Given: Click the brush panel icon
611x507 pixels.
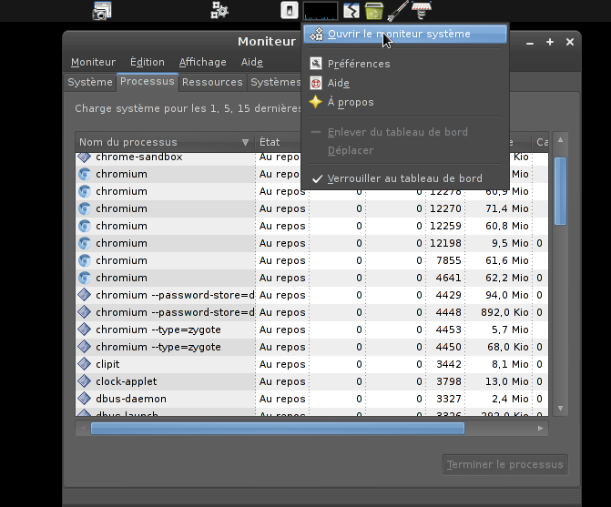Looking at the screenshot, I should pos(398,11).
